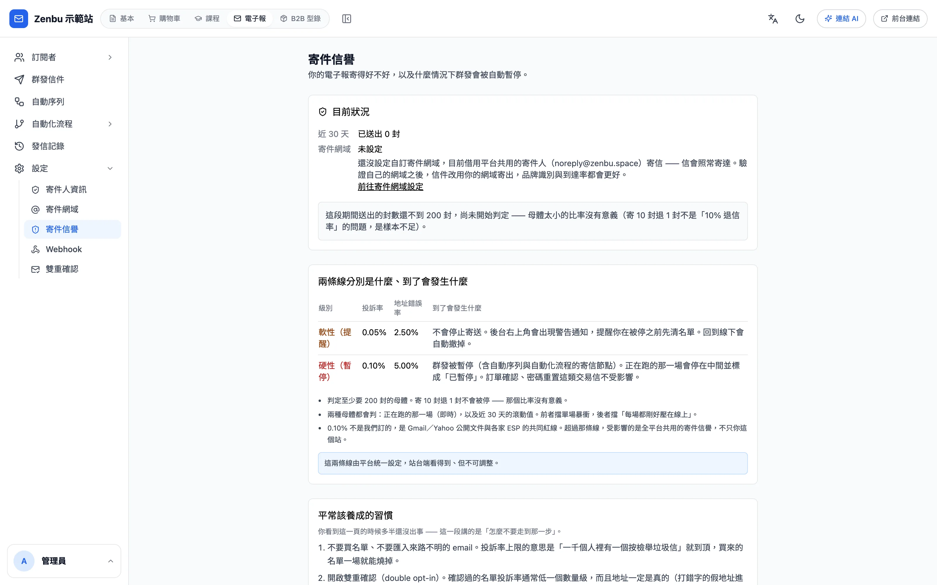
Task: Click the 發信記錄 history icon
Action: tap(19, 146)
